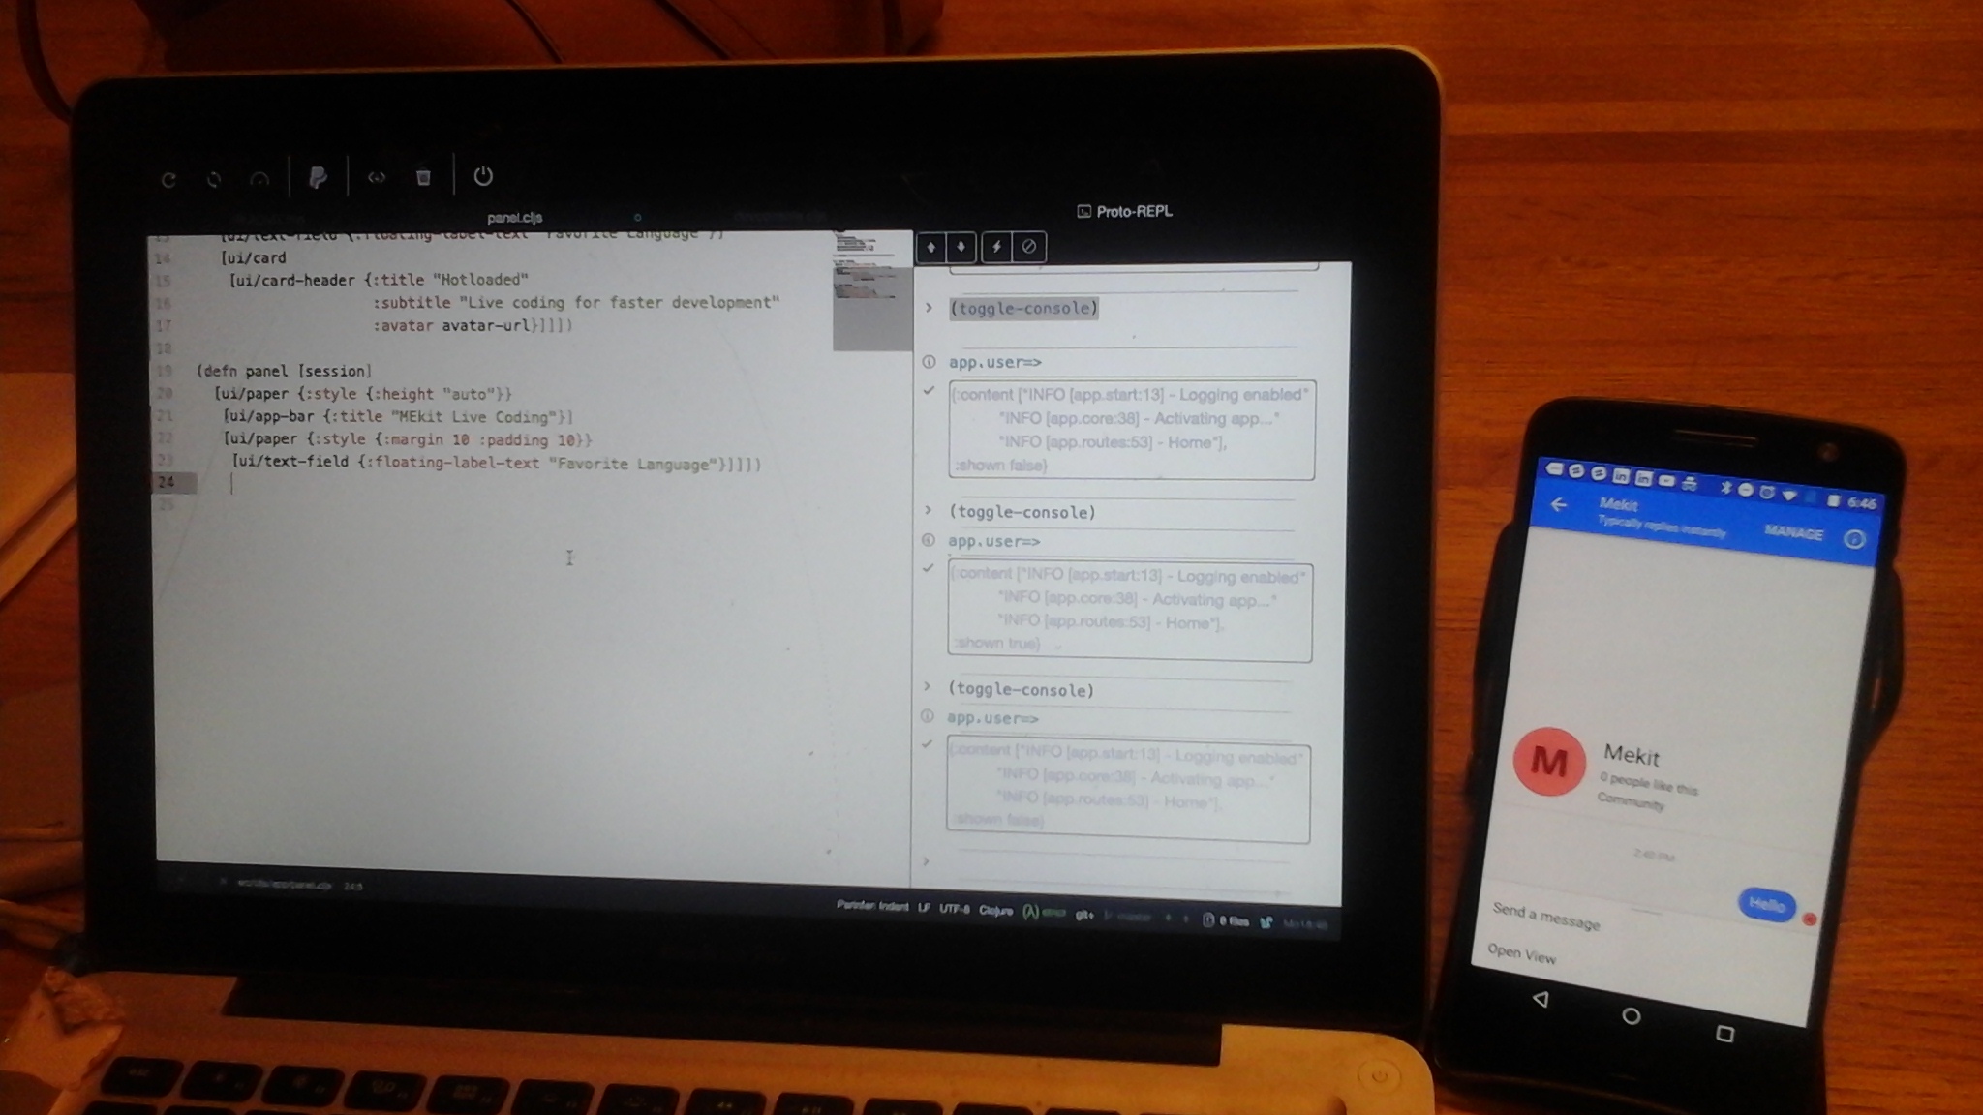Tap MANAGE in the phone's Mekit header
Image resolution: width=1983 pixels, height=1115 pixels.
pos(1793,532)
